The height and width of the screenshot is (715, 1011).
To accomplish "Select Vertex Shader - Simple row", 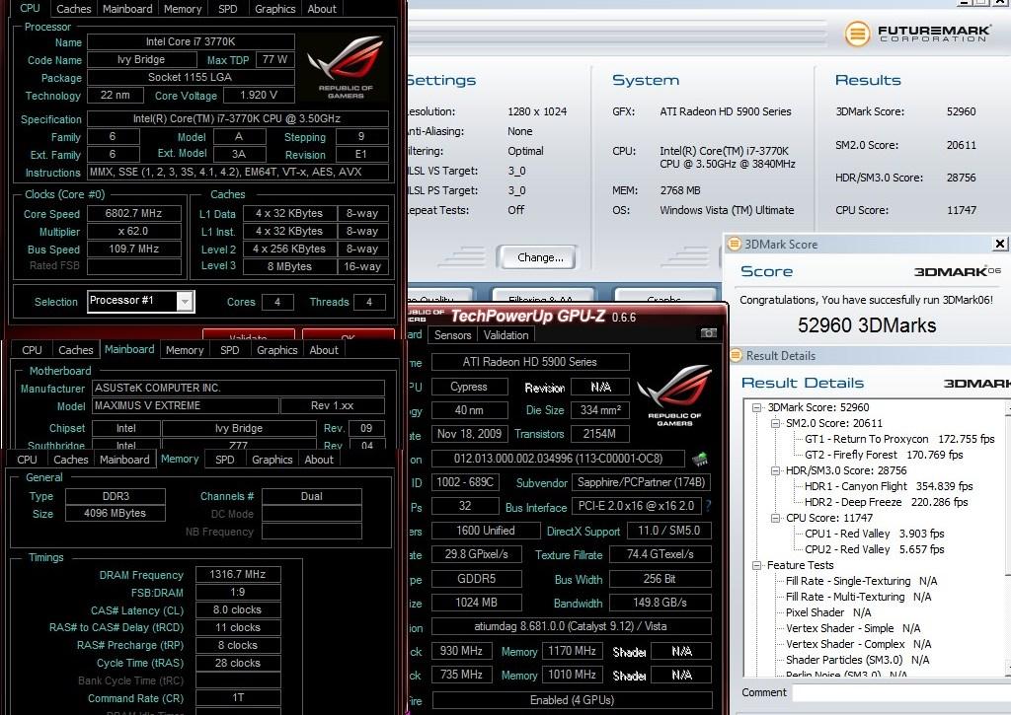I will click(x=852, y=628).
